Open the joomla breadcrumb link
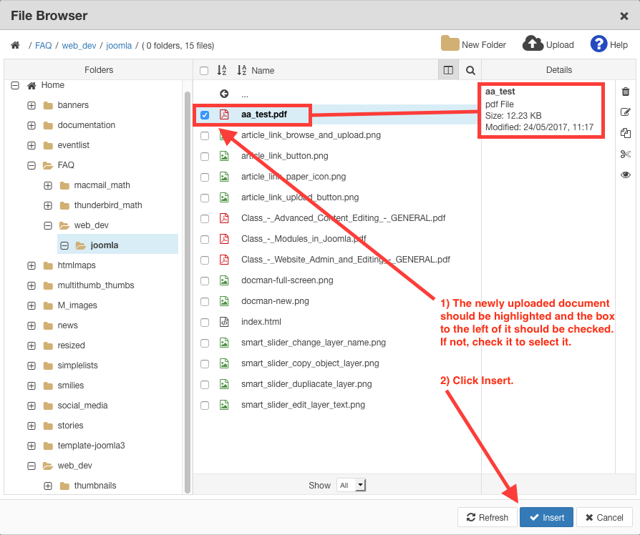Image resolution: width=640 pixels, height=535 pixels. (119, 45)
